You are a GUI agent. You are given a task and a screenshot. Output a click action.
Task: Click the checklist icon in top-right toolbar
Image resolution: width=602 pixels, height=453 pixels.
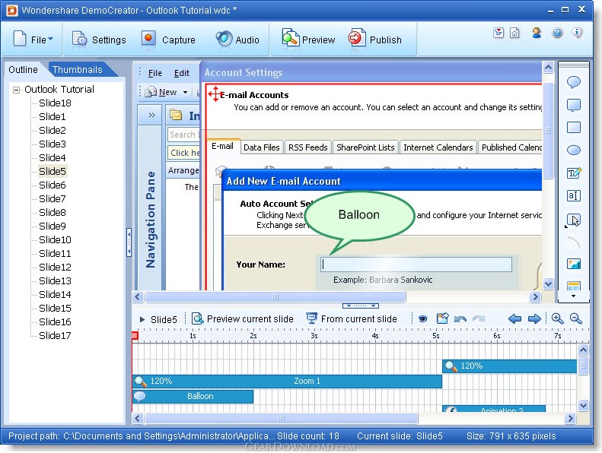coord(498,33)
